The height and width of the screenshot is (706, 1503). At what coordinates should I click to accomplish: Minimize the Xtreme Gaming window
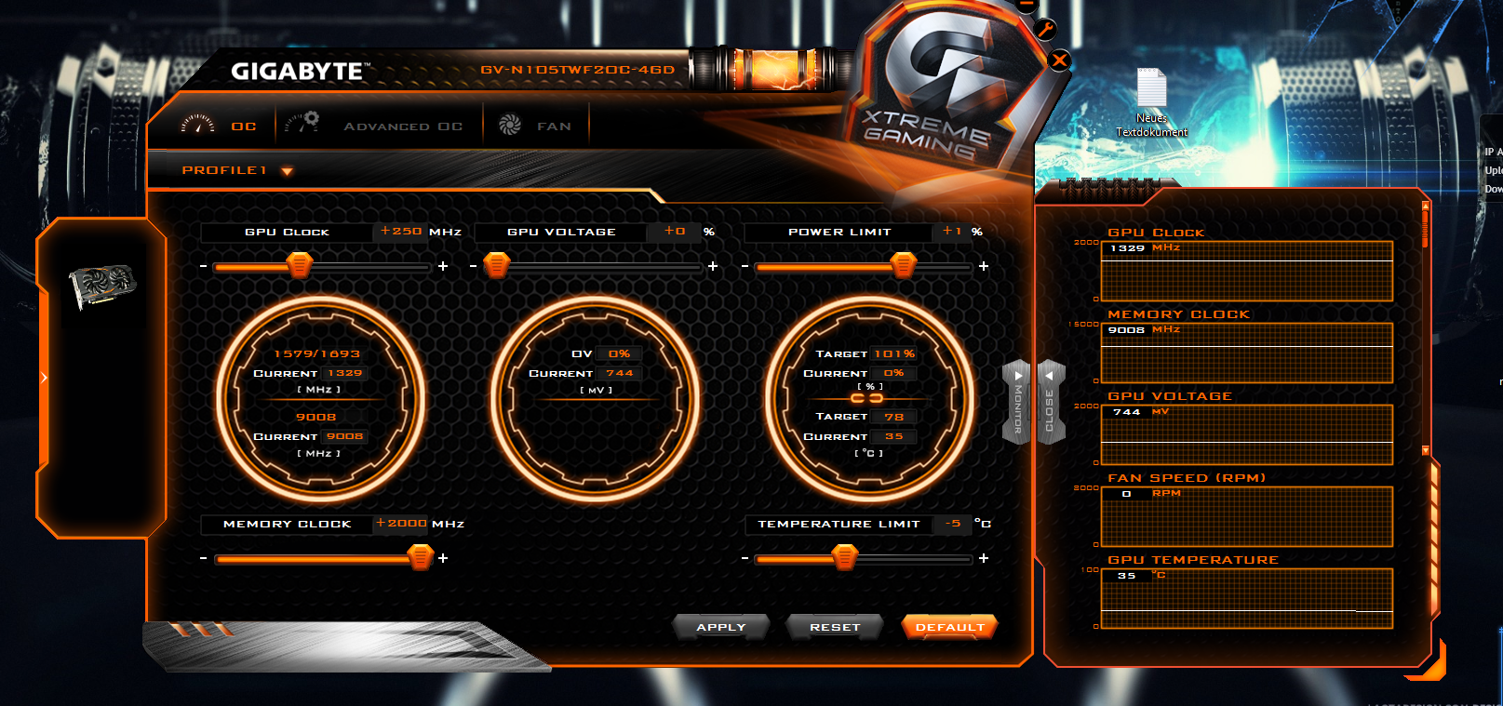pyautogui.click(x=1027, y=5)
